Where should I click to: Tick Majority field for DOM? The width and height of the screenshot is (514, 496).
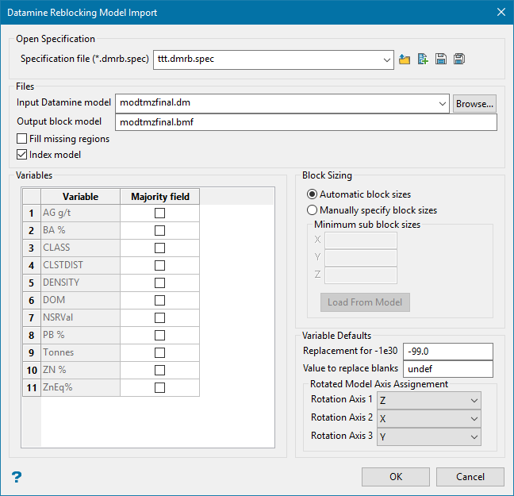point(159,301)
